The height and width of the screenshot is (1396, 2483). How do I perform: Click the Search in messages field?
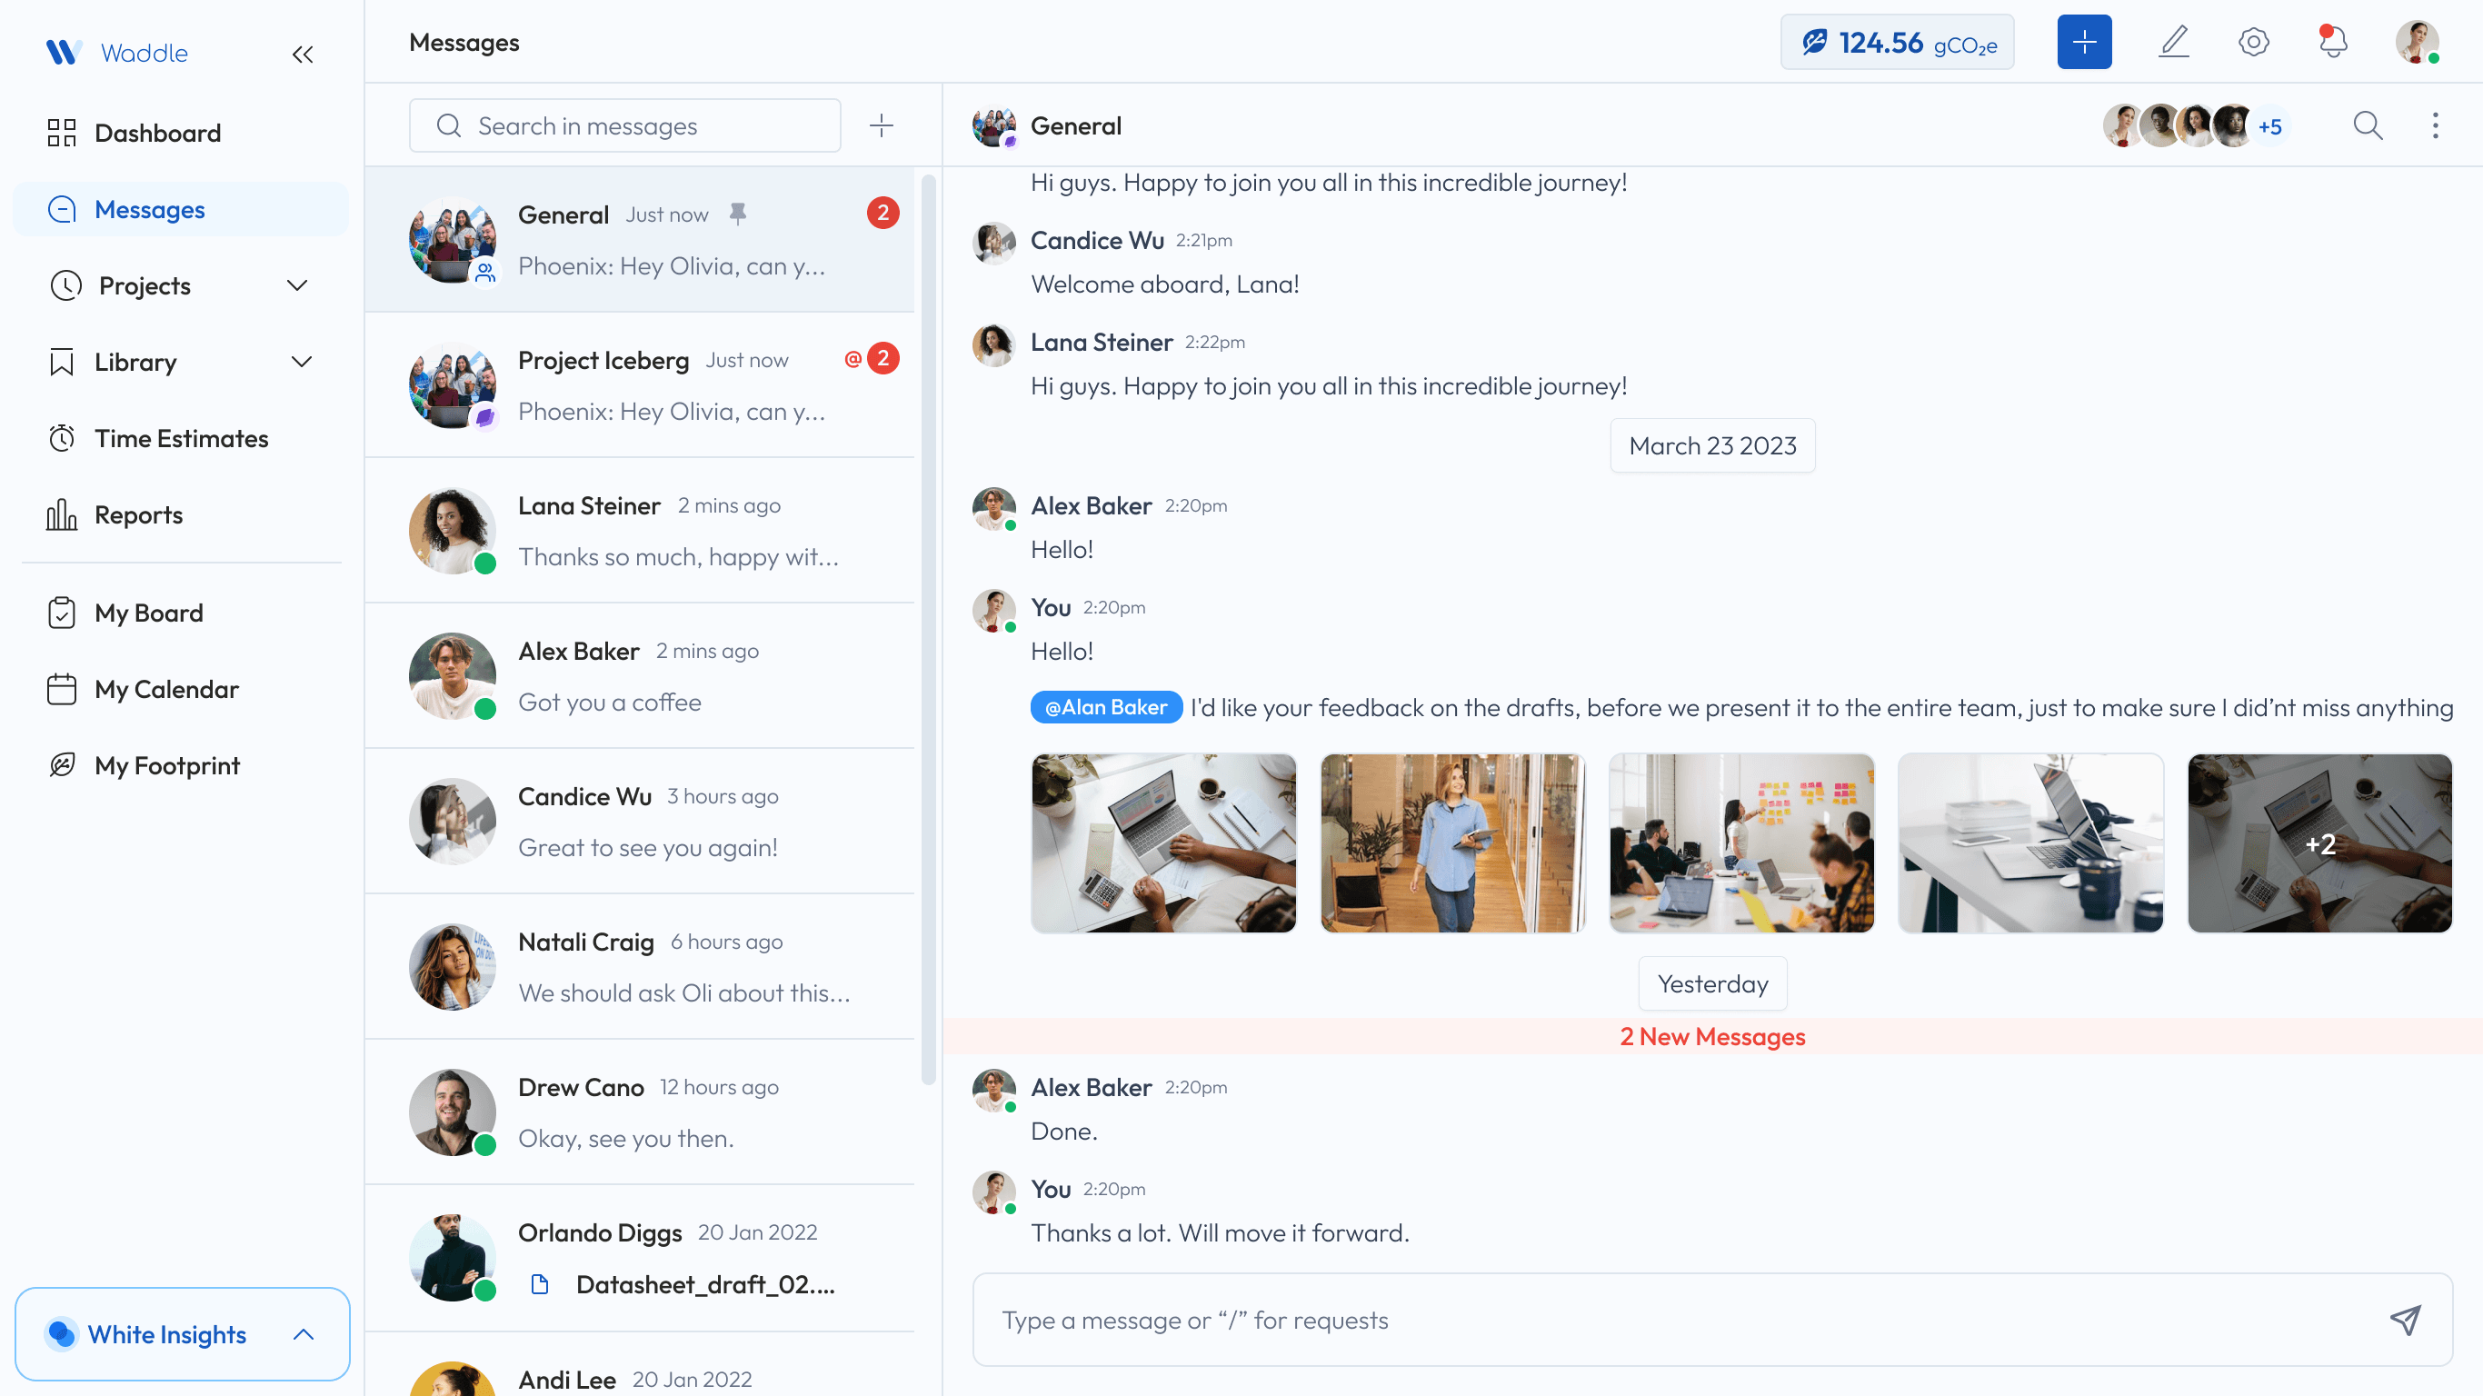[624, 125]
